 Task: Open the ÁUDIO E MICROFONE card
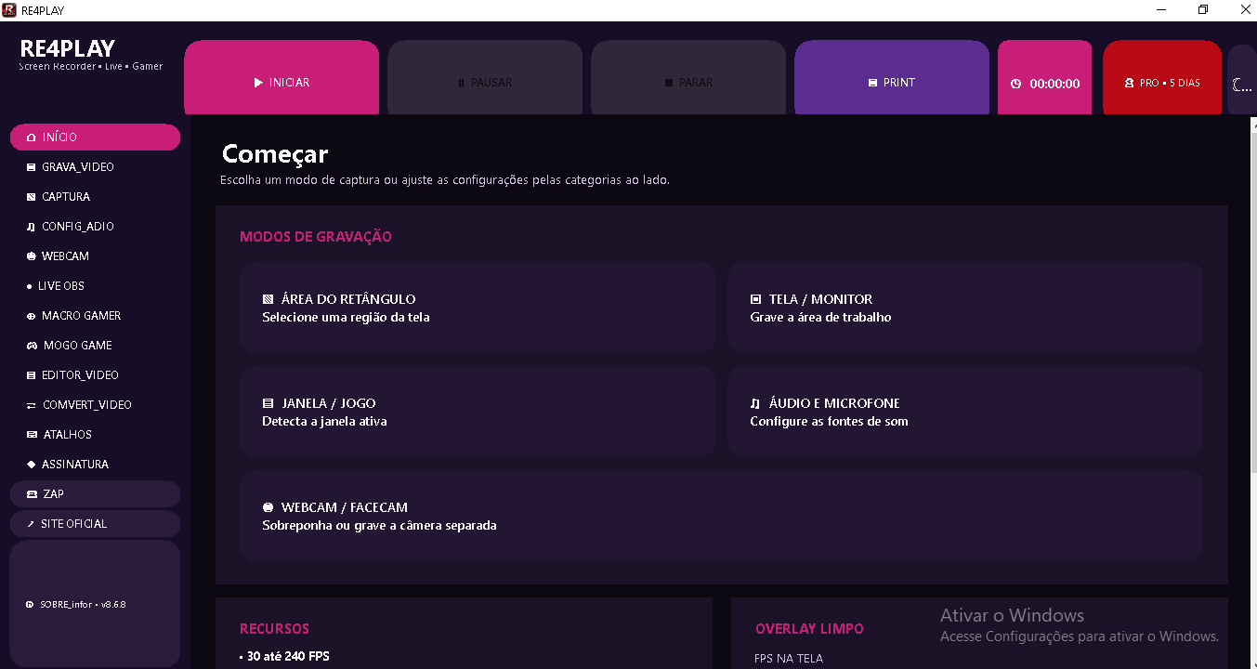(x=965, y=412)
